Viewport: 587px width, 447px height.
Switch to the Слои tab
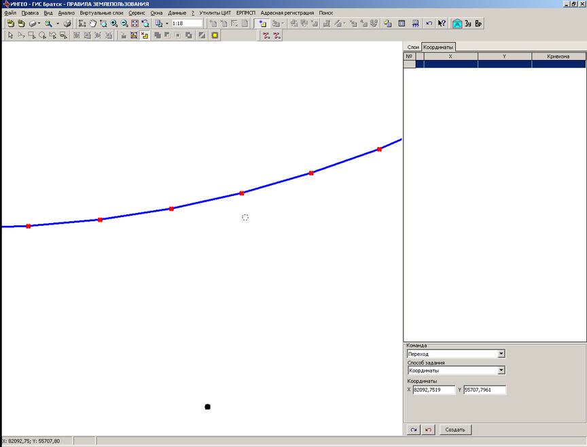point(413,47)
